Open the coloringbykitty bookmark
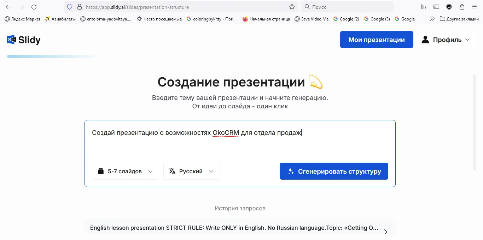483x240 pixels. click(x=211, y=19)
